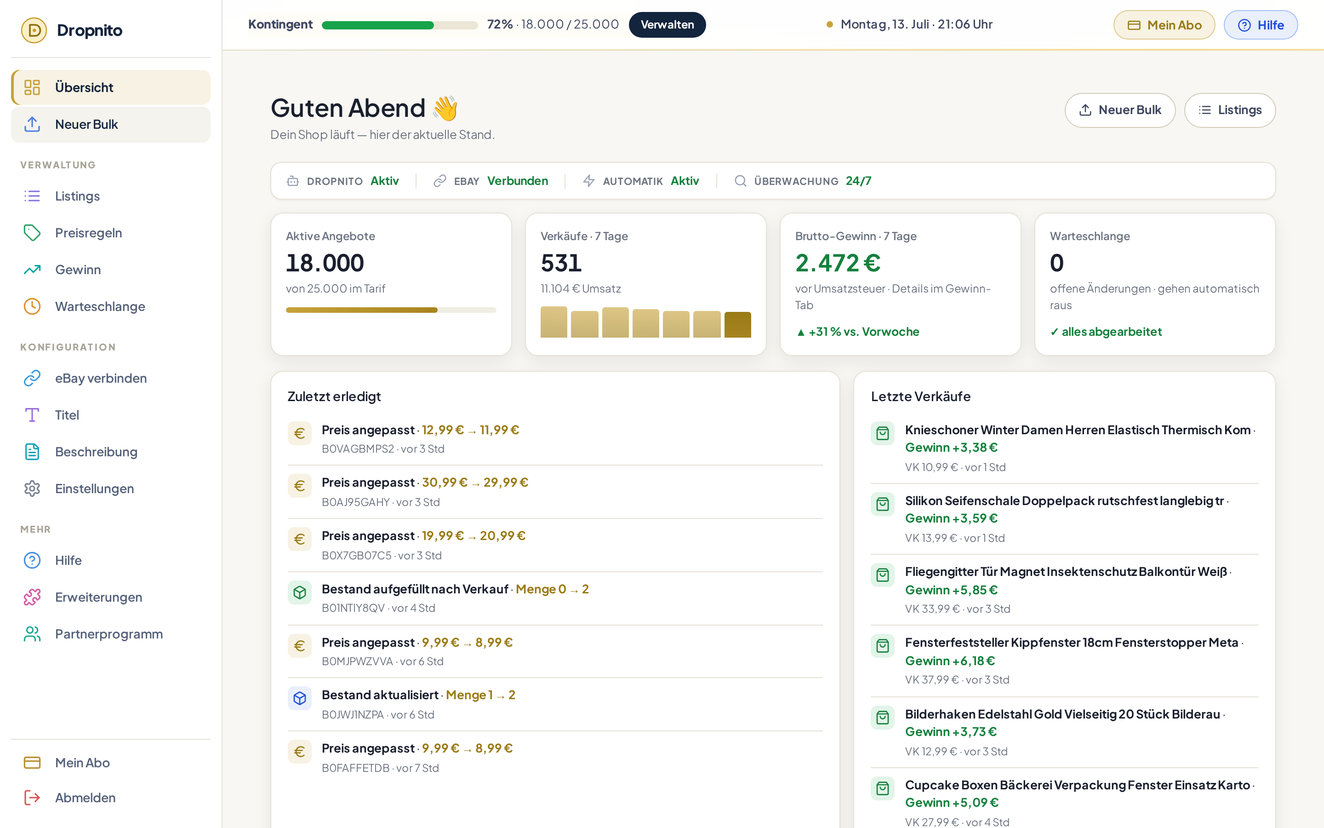Click the eBay Verbunden link icon
The width and height of the screenshot is (1324, 828).
coord(439,181)
